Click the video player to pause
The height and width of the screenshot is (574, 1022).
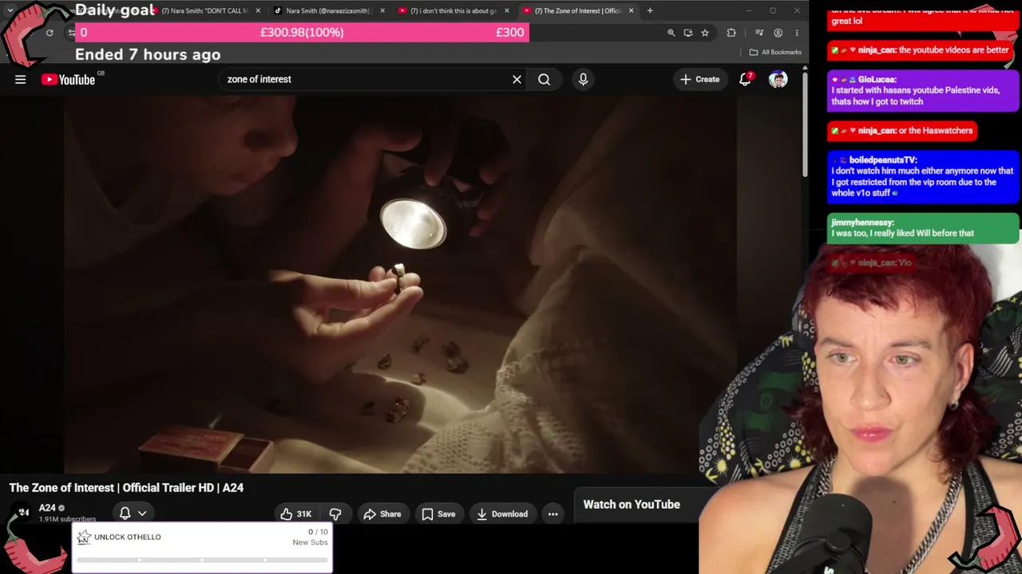401,284
